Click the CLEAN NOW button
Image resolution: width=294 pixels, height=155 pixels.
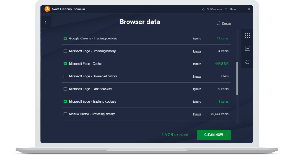pyautogui.click(x=213, y=135)
